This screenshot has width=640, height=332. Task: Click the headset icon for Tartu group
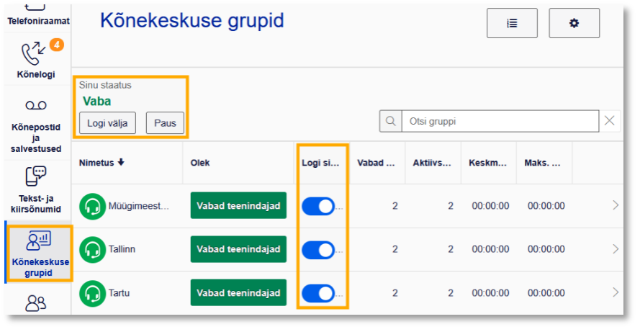pyautogui.click(x=92, y=293)
